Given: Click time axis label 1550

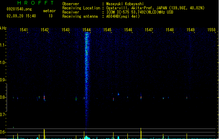Looking at the screenshot, I should (x=212, y=30).
